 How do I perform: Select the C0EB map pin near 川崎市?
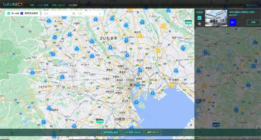100,122
